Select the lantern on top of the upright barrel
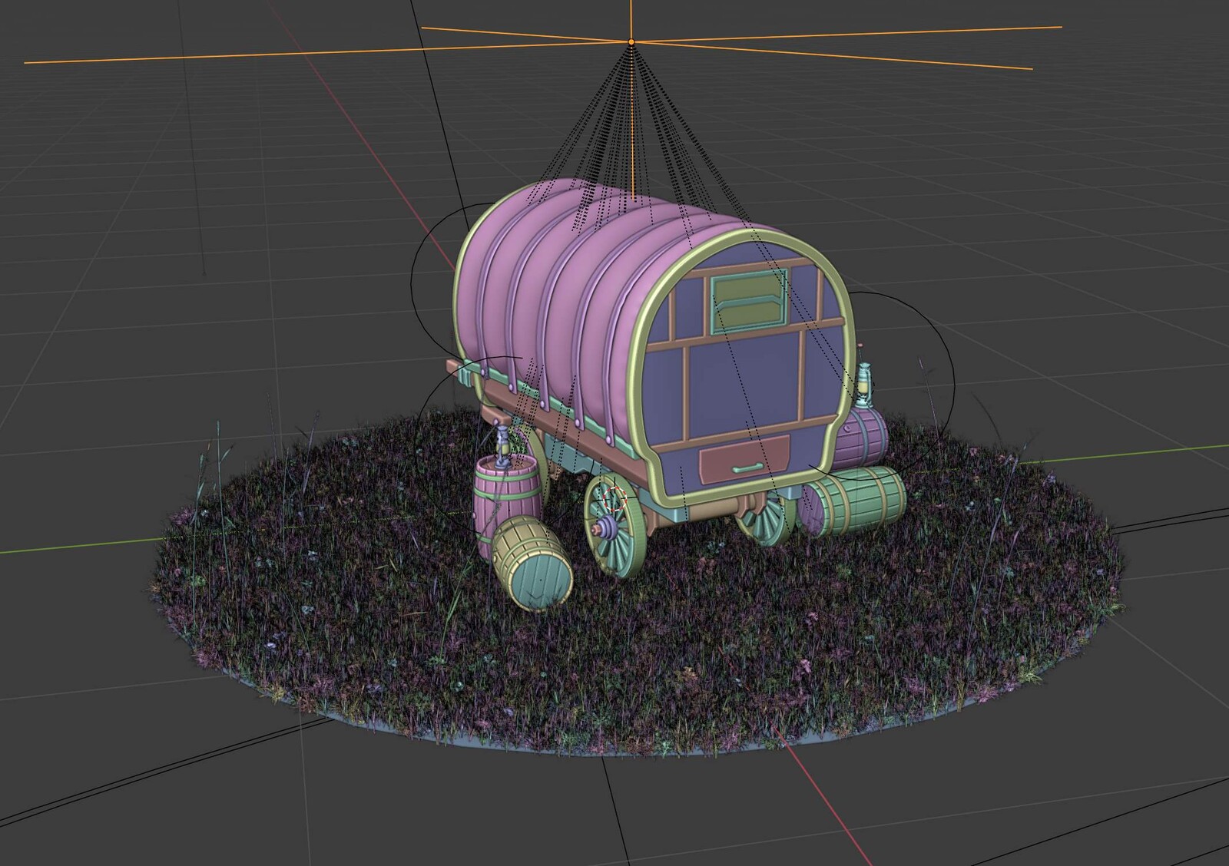The image size is (1229, 866). point(502,448)
